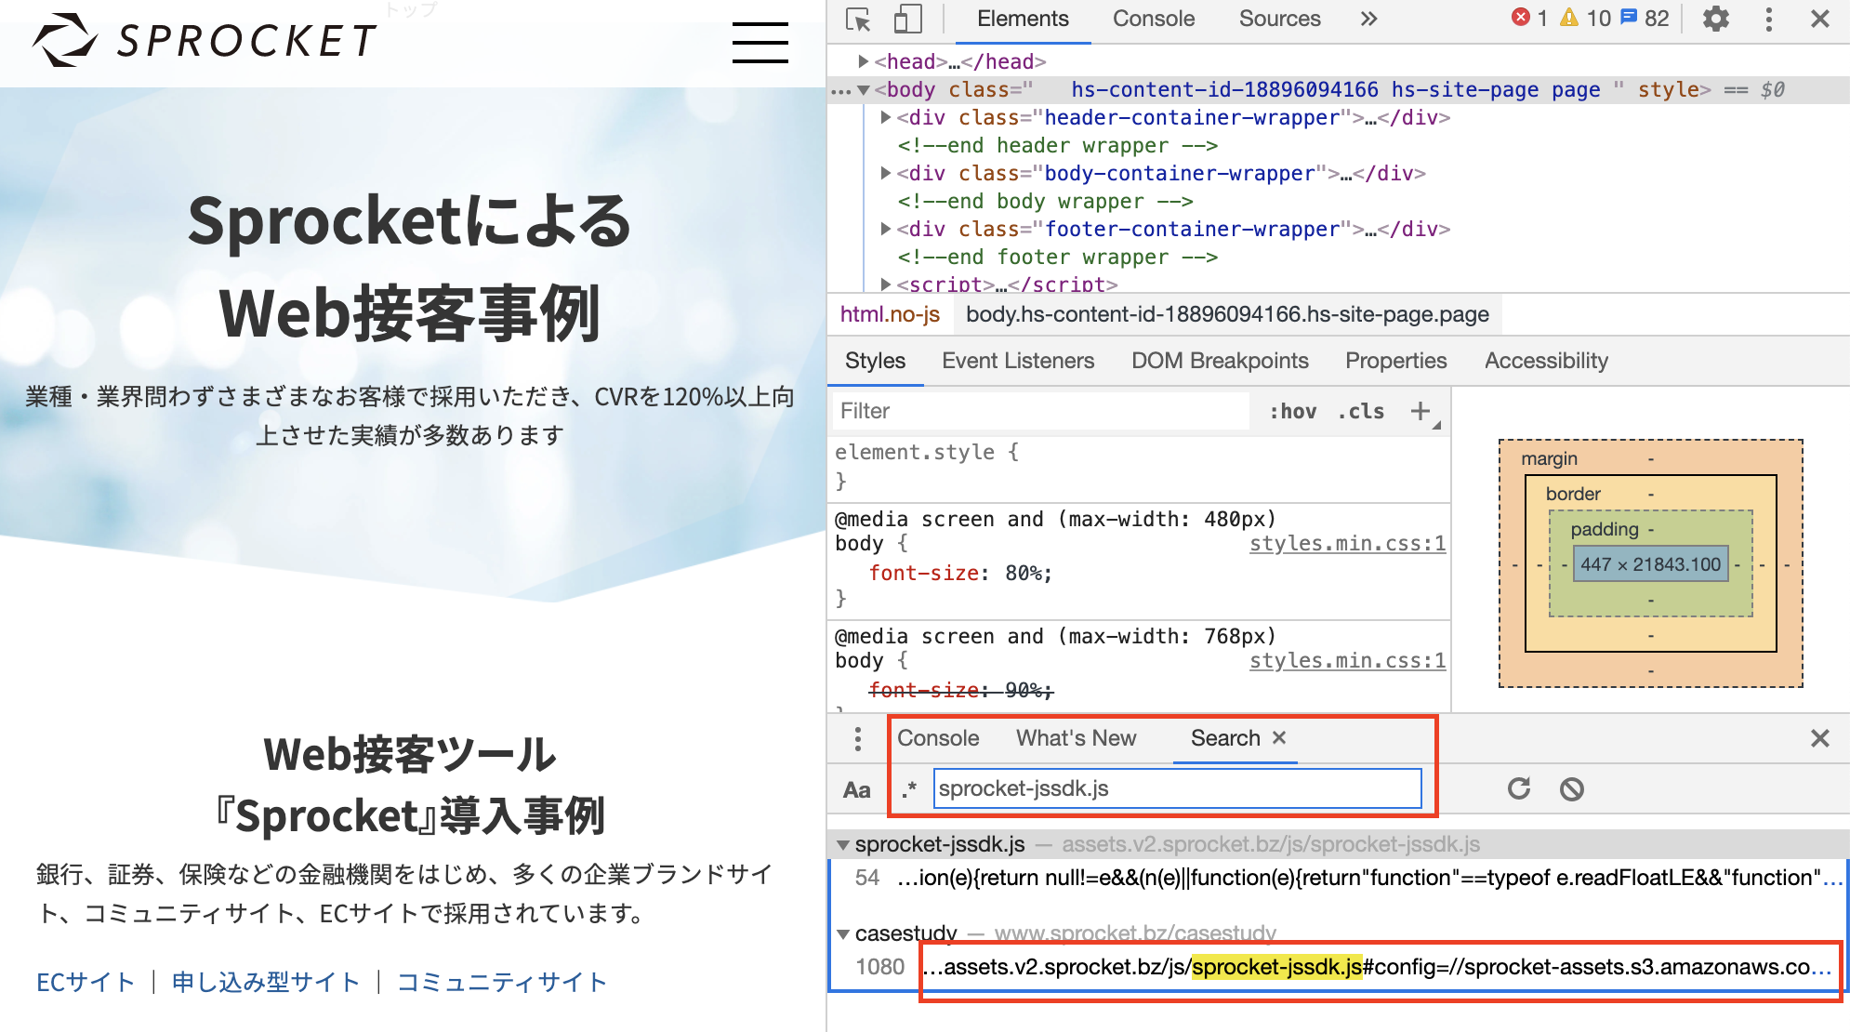Open the Styles pane tab
The image size is (1850, 1032).
click(875, 361)
